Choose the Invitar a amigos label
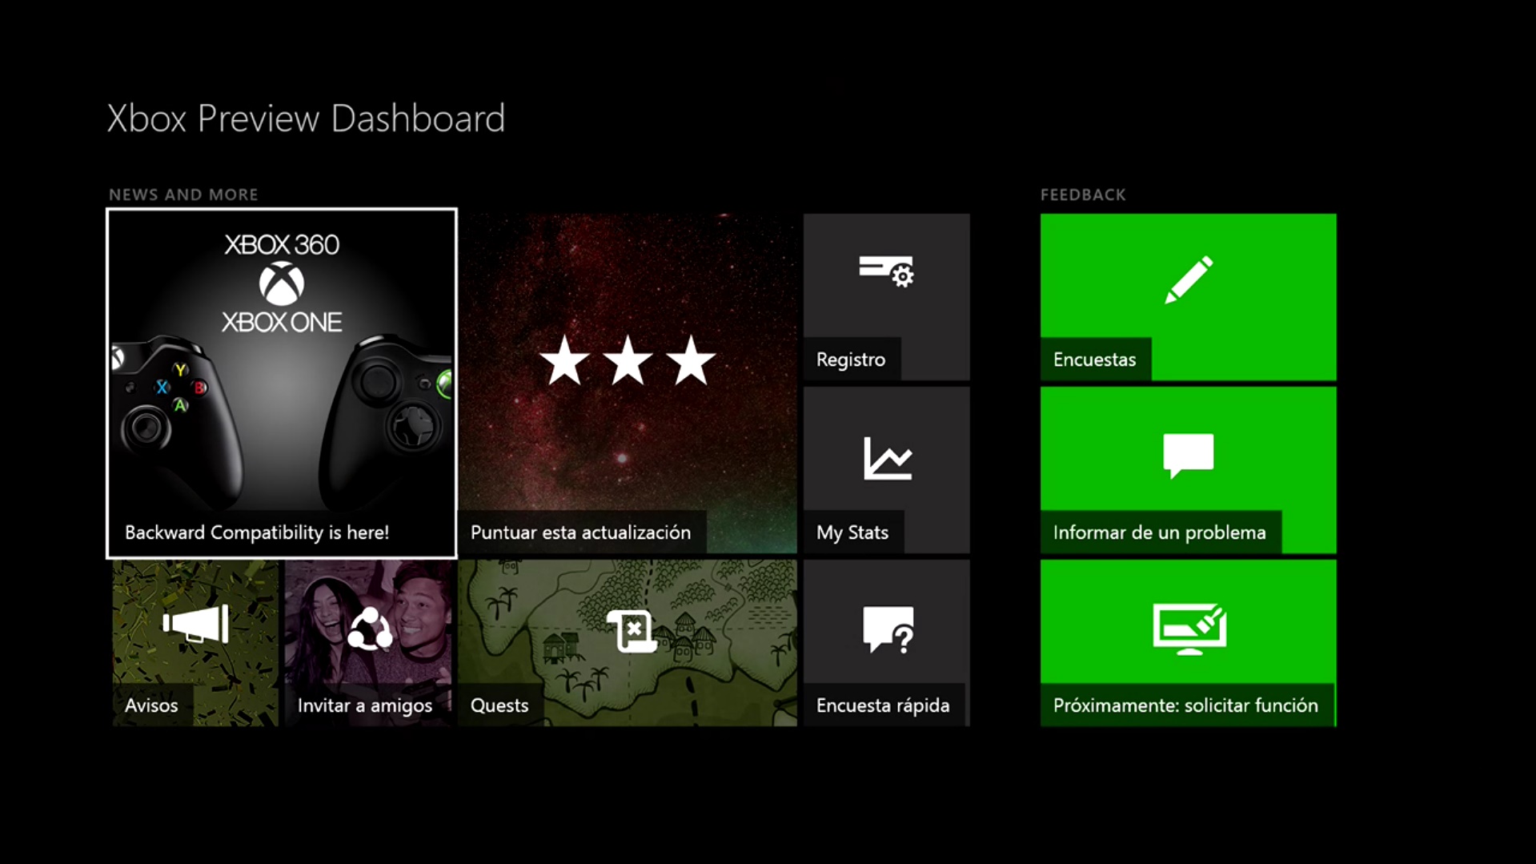The image size is (1536, 864). 365,705
